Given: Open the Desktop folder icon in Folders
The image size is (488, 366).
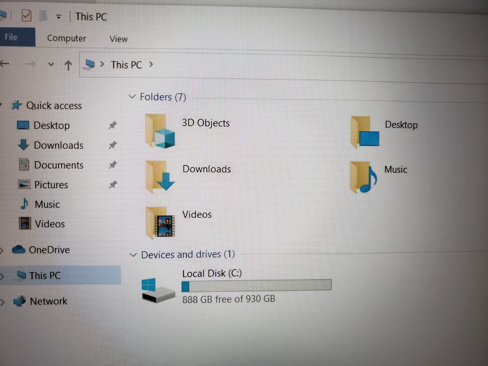Looking at the screenshot, I should click(x=365, y=132).
